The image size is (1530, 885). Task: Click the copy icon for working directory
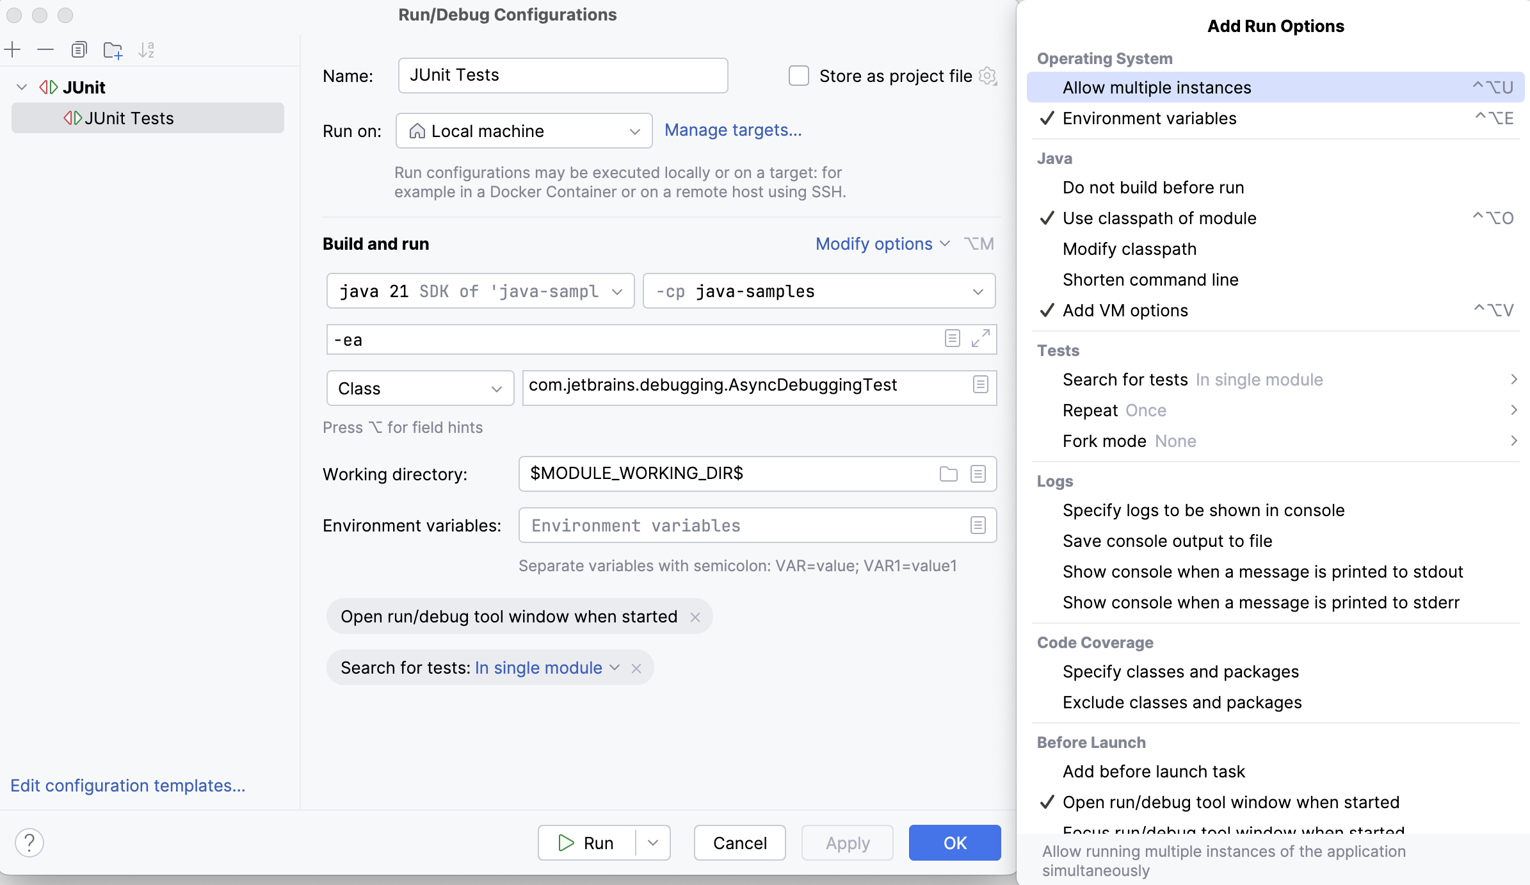pyautogui.click(x=978, y=473)
